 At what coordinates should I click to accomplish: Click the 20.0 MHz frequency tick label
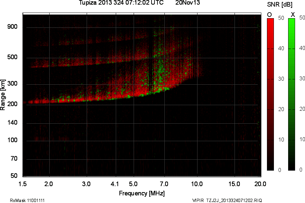click(260, 184)
